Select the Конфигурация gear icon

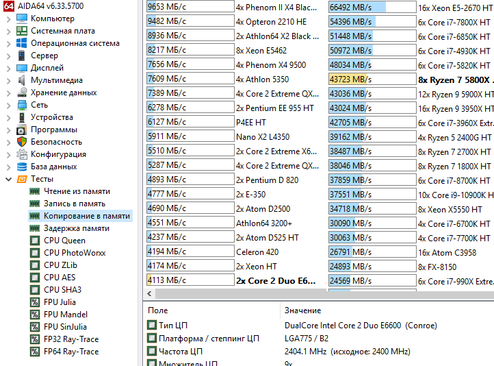pos(22,154)
